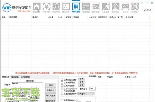Open the 数据过滤 magnifier-list icon
Screen dimensions: 155x102
86,8
